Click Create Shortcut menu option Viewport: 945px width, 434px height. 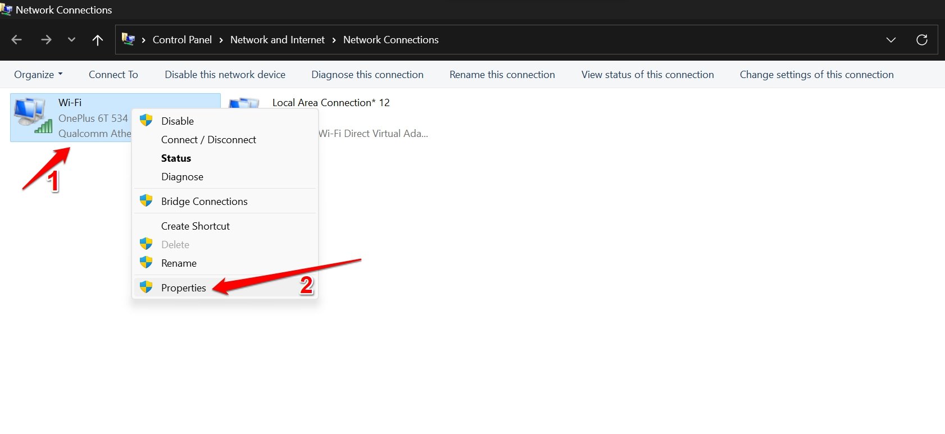pyautogui.click(x=195, y=226)
